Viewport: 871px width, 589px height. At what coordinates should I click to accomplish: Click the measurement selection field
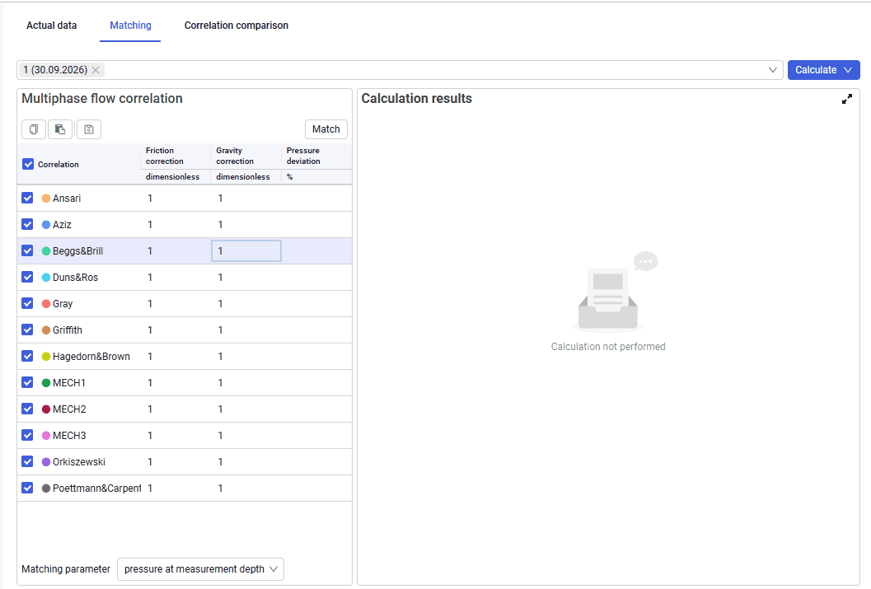(x=400, y=70)
